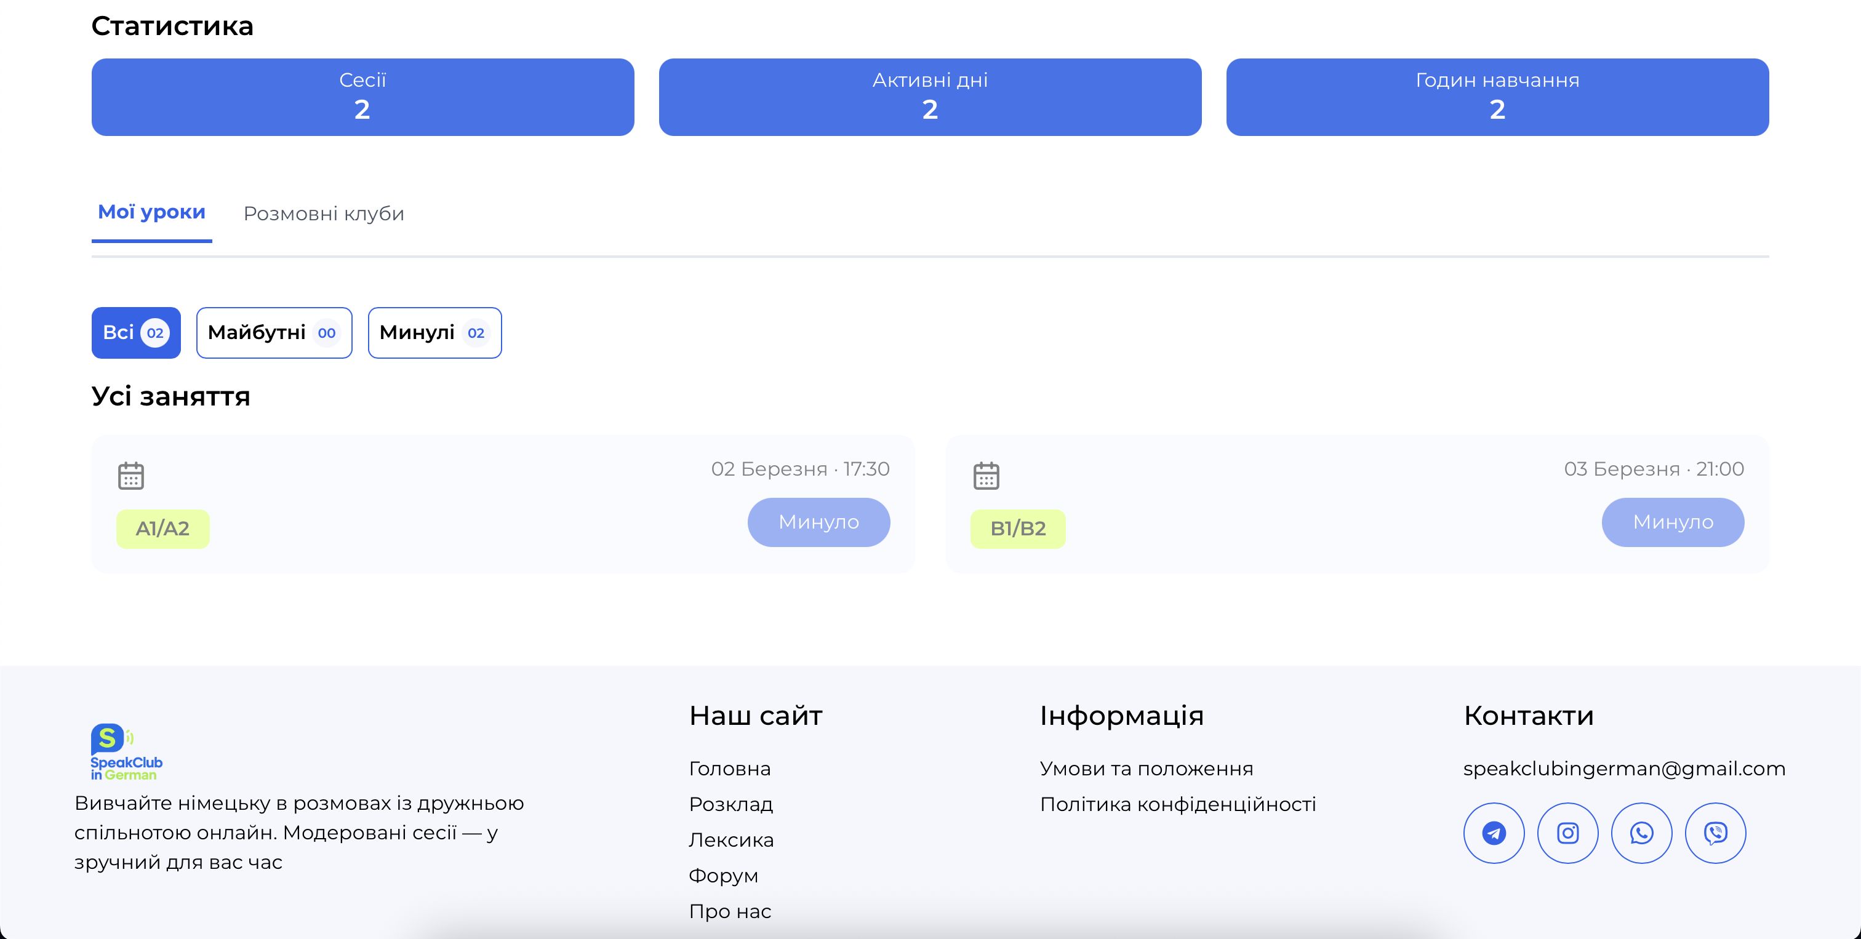Click the Інформація footer heading
Viewport: 1861px width, 939px height.
(1121, 716)
